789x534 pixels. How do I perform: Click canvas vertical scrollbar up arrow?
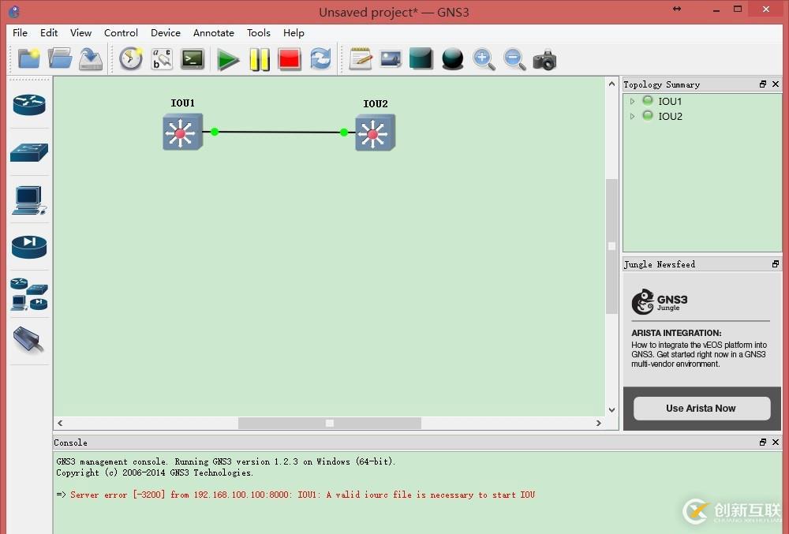tap(612, 84)
